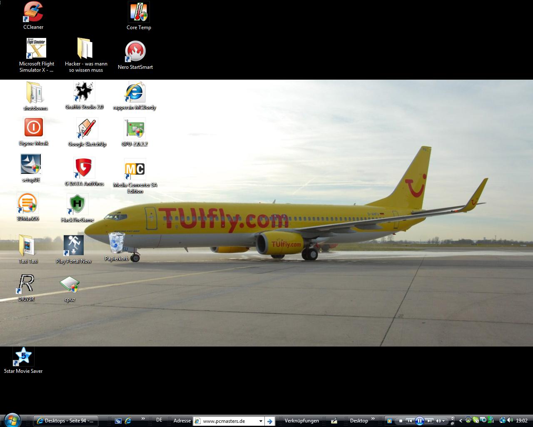
Task: Click the Adresse toolbar input field
Action: (228, 421)
